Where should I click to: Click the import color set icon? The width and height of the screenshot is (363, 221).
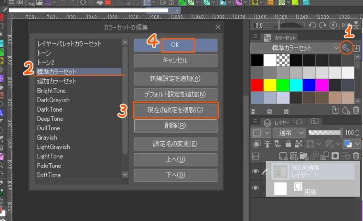click(x=356, y=48)
